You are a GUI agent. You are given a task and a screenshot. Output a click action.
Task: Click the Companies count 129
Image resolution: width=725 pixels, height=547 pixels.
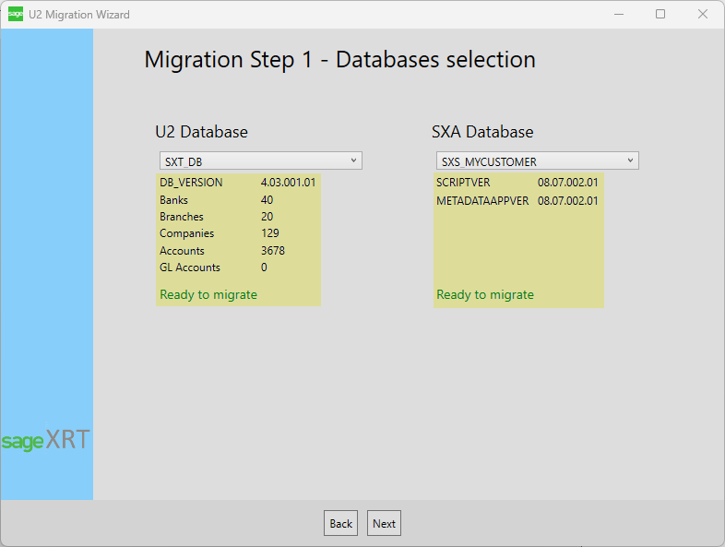[x=270, y=233]
